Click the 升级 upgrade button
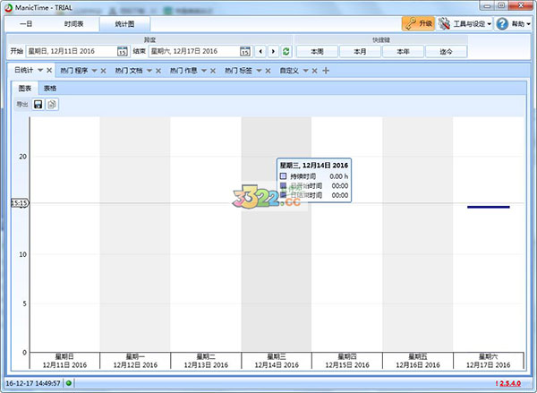The height and width of the screenshot is (393, 537). click(418, 24)
